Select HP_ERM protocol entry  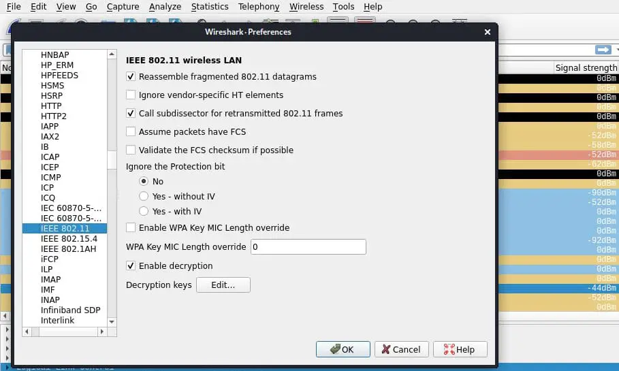(57, 65)
